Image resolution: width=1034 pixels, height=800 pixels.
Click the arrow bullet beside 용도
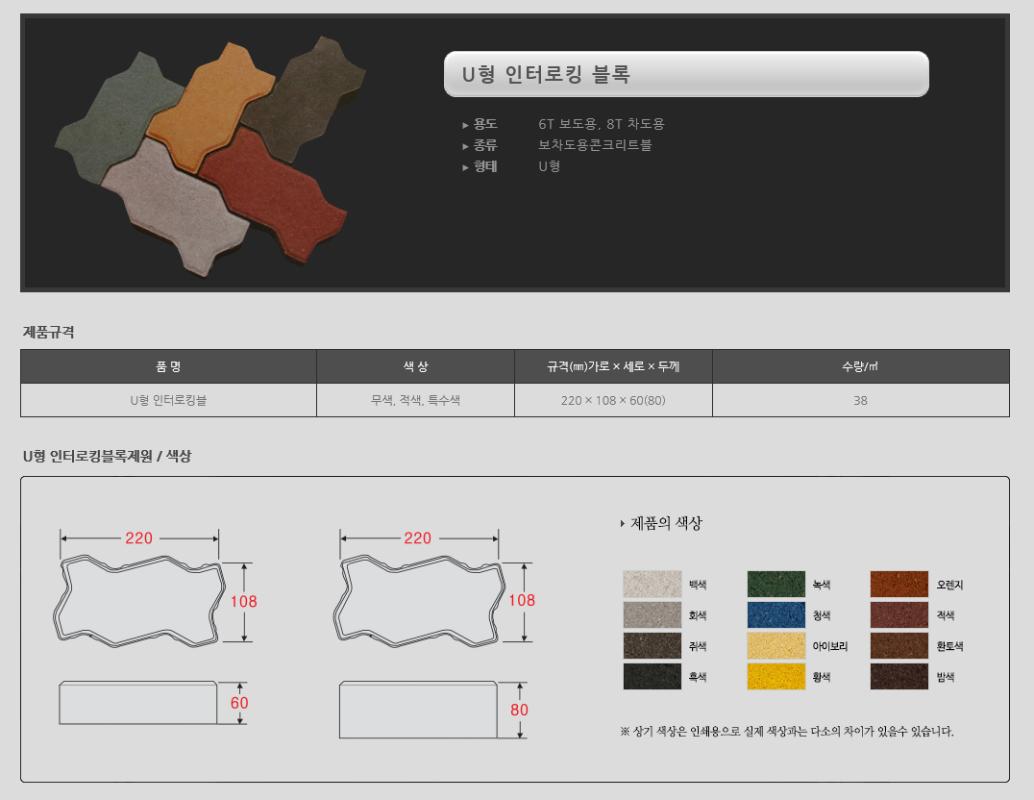466,125
